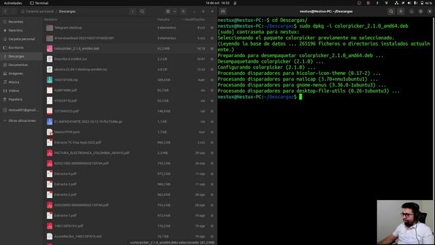Open Escritorio in the sidebar

click(21, 48)
